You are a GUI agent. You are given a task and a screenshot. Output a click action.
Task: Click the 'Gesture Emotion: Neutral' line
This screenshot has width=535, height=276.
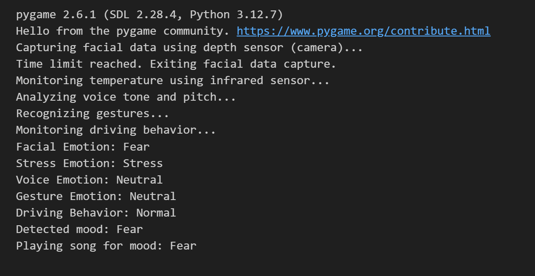pos(96,196)
